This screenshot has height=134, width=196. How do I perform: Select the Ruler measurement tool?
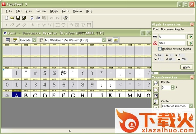coord(24,25)
